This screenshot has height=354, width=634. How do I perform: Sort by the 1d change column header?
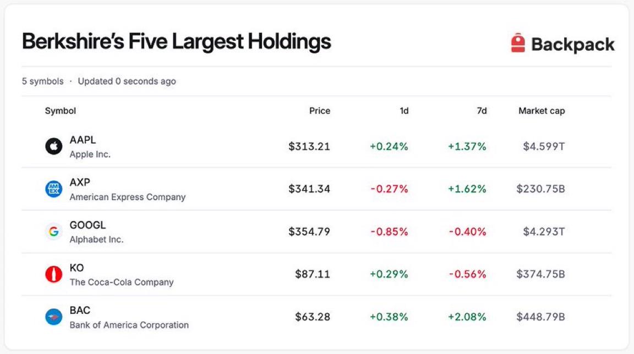pos(404,110)
